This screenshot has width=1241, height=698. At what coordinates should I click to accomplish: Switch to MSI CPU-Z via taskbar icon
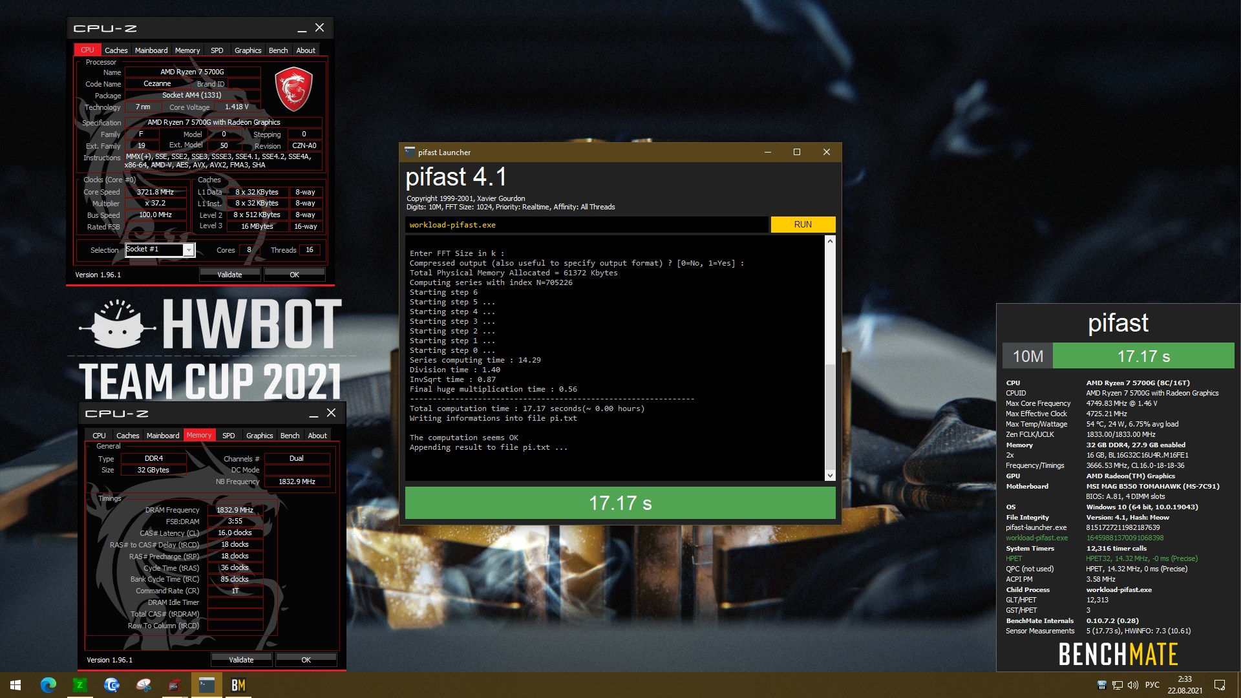175,685
